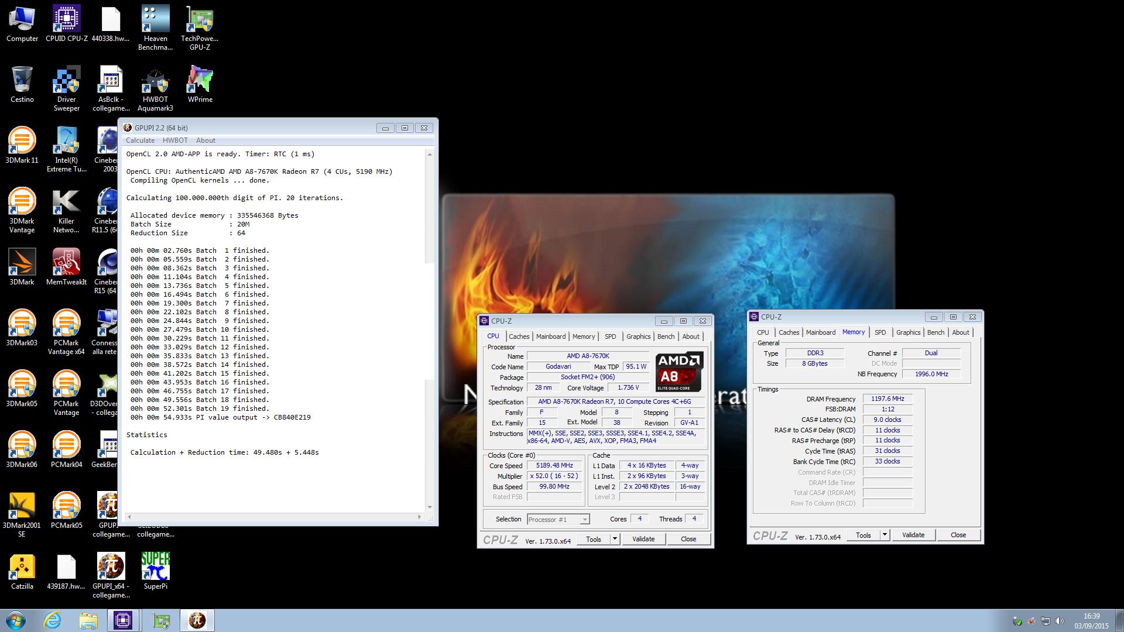Launch the Heaven Benchmark shortcut

pos(155,28)
